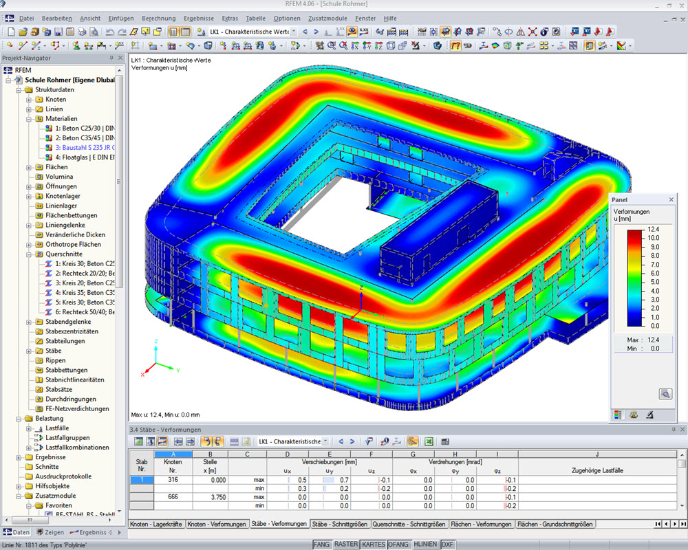This screenshot has width=688, height=550.
Task: Open the color scale options icon below the Panel
Action: (x=617, y=414)
